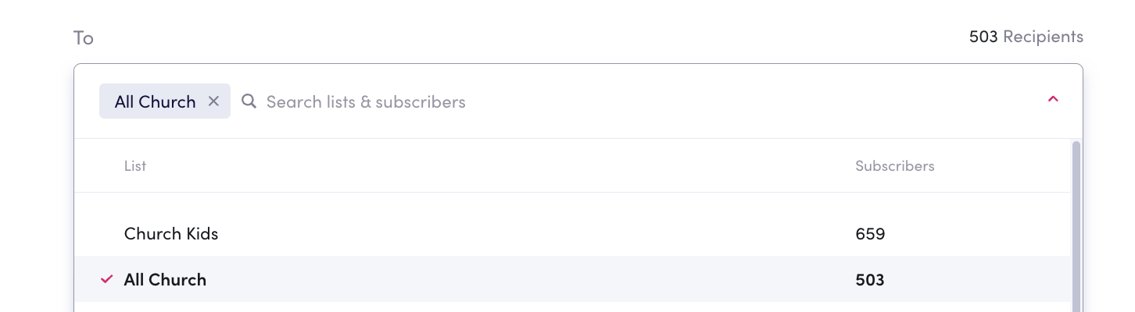Deselect the checked All Church row
This screenshot has width=1135, height=312.
pyautogui.click(x=572, y=279)
